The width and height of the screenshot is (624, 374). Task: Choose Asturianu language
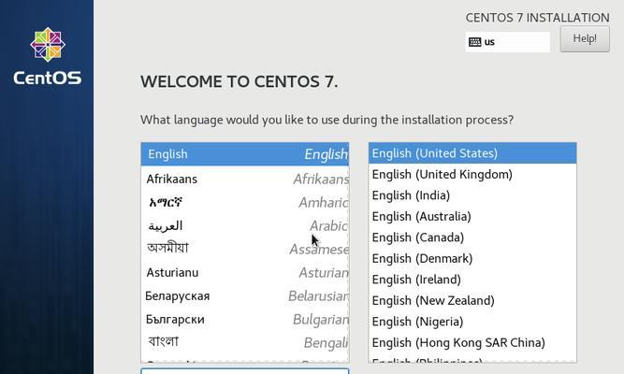pyautogui.click(x=245, y=272)
